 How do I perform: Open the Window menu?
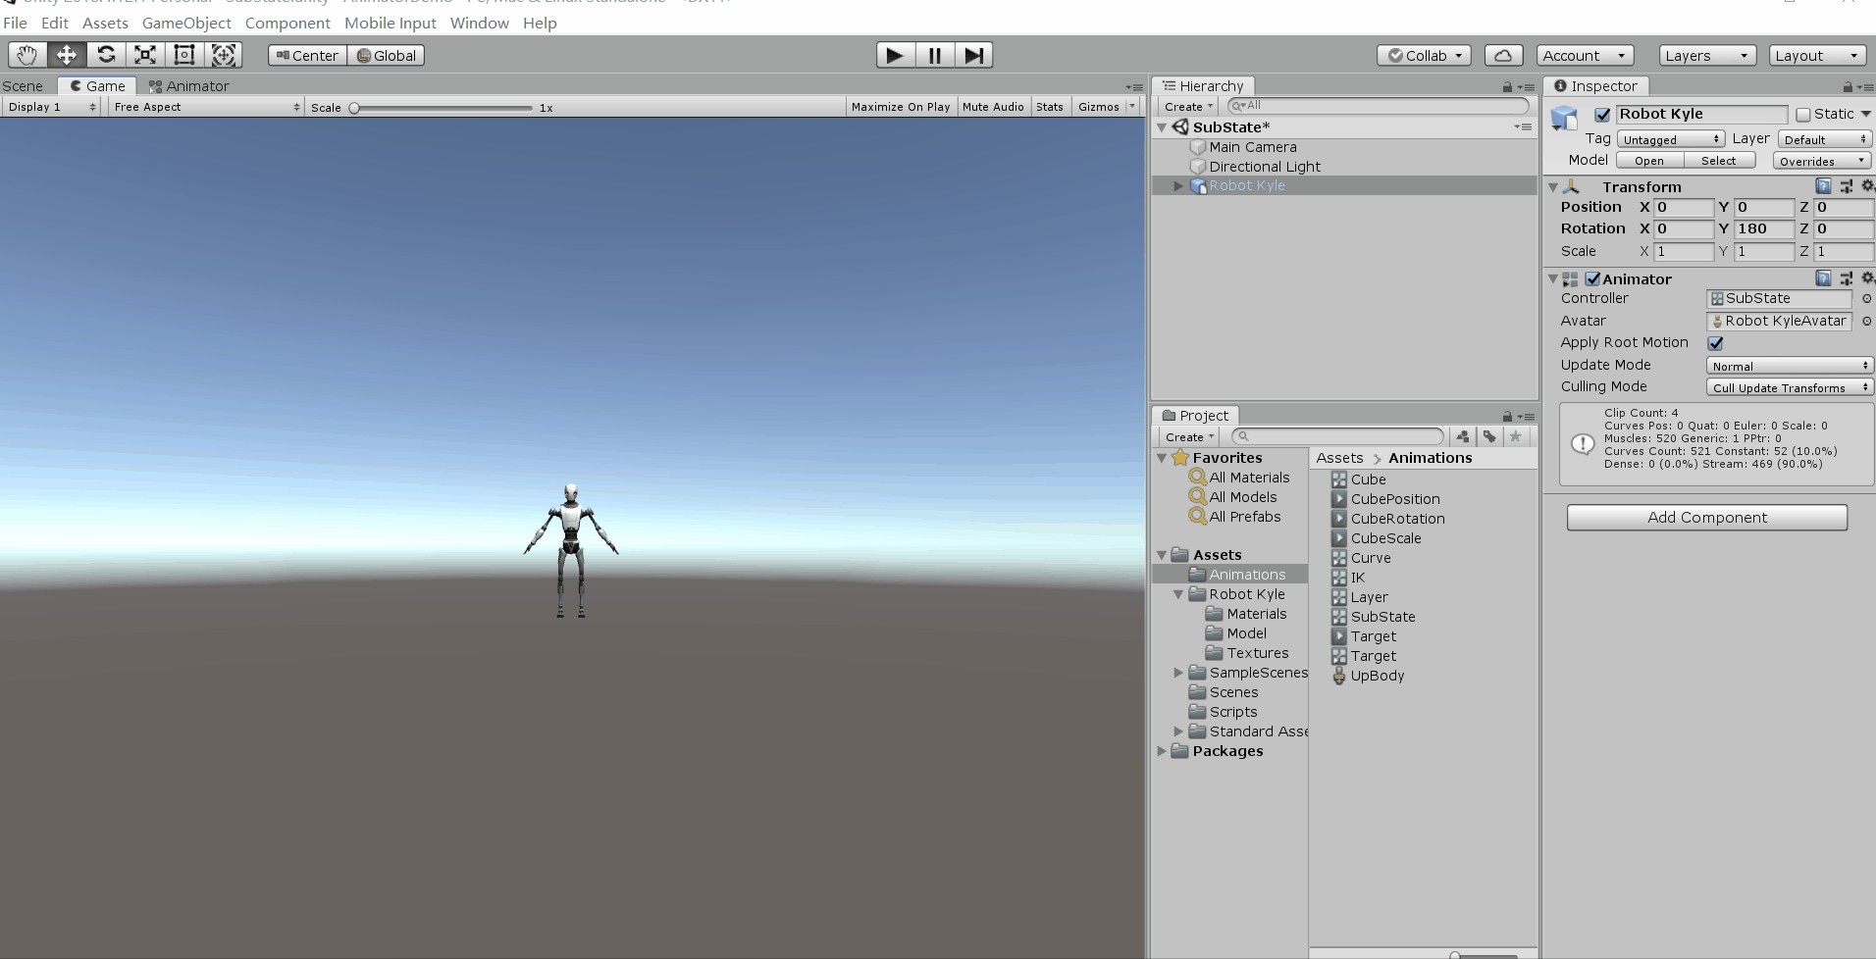point(479,23)
